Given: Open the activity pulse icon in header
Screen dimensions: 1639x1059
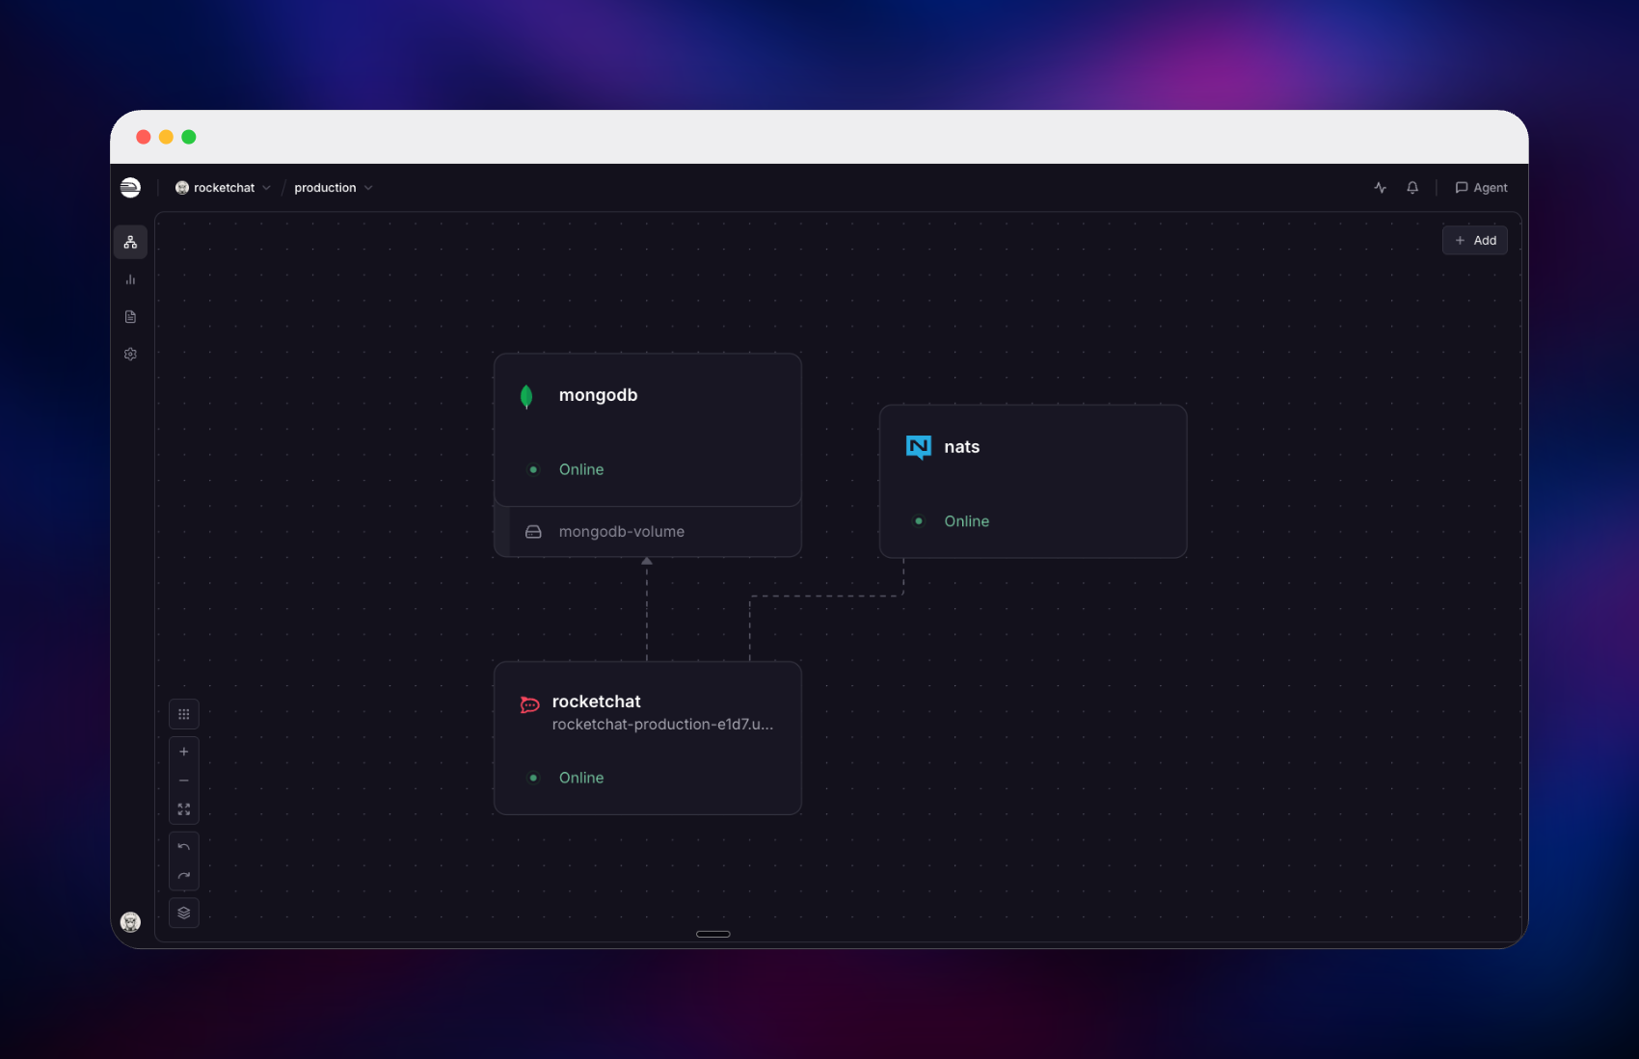Looking at the screenshot, I should [x=1380, y=188].
